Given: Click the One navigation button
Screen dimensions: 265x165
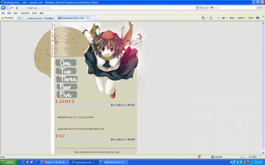Looking at the screenshot, I should [x=66, y=63].
